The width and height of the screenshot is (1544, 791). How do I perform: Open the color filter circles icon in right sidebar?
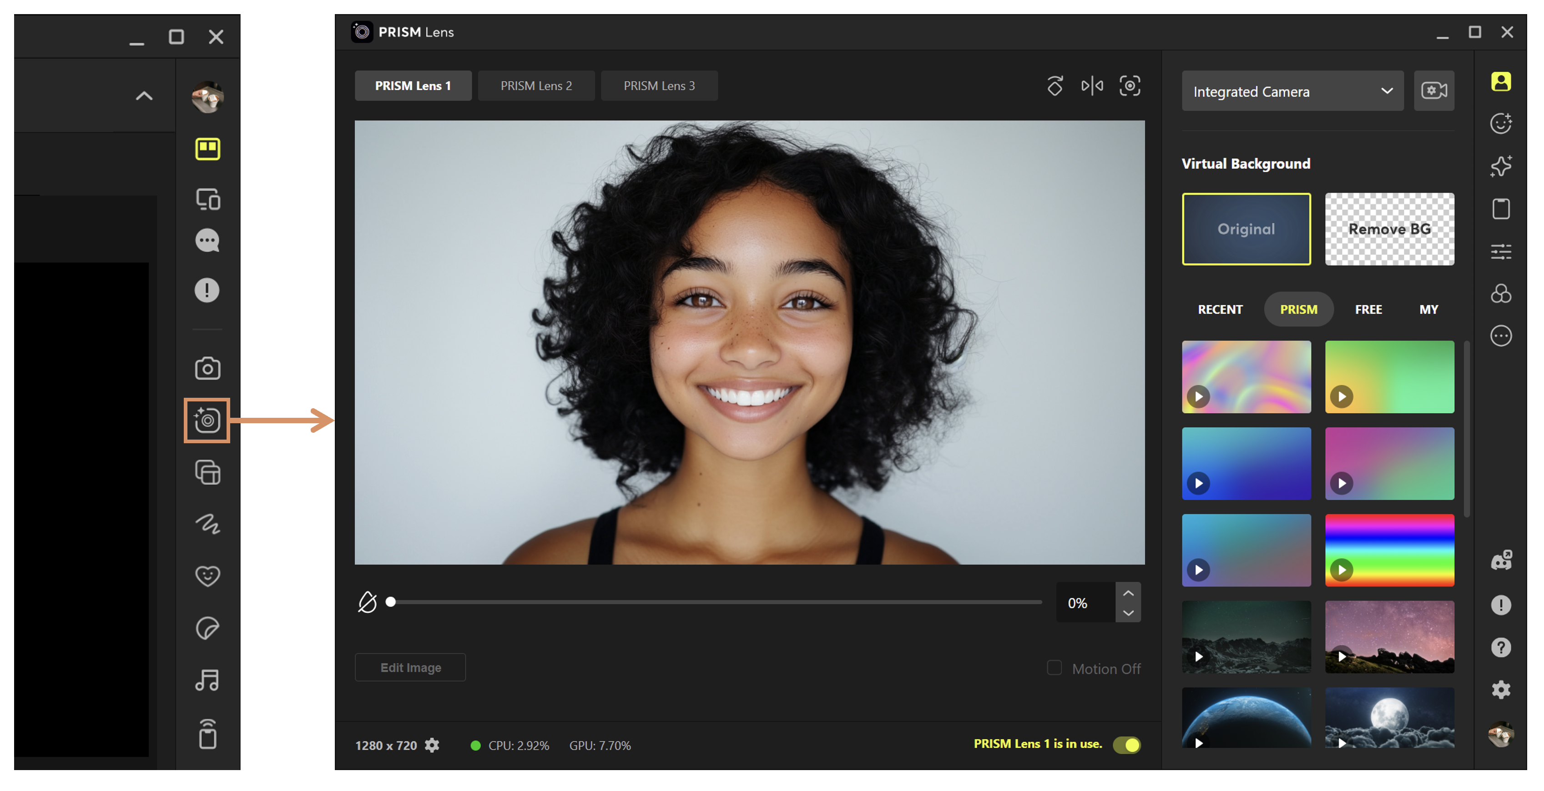point(1501,293)
